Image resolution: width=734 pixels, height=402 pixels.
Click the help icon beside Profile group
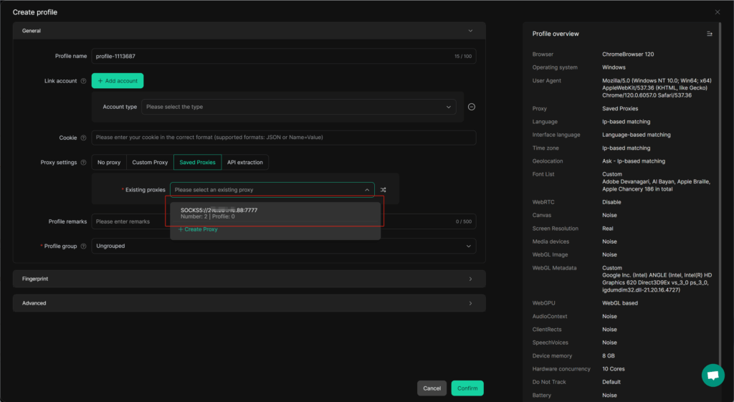[84, 247]
